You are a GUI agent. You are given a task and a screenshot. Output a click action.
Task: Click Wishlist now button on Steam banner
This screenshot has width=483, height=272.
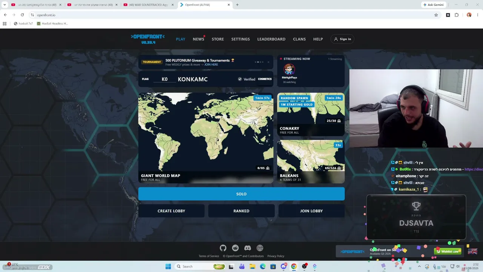click(448, 251)
